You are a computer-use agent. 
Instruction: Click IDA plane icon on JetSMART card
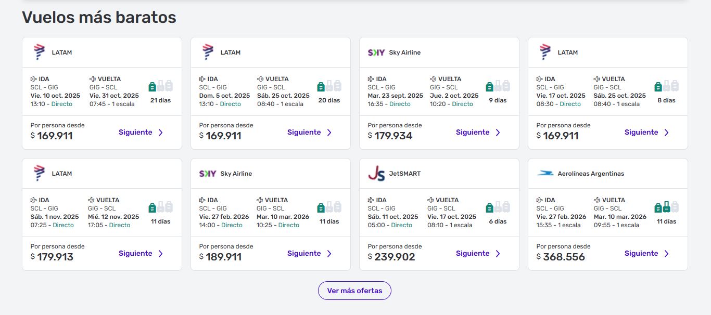point(371,200)
